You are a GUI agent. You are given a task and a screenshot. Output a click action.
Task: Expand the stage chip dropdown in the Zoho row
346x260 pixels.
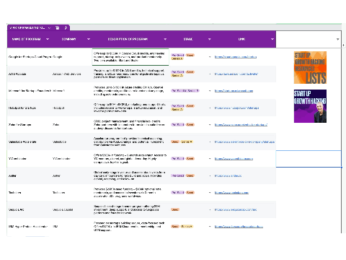click(x=210, y=125)
